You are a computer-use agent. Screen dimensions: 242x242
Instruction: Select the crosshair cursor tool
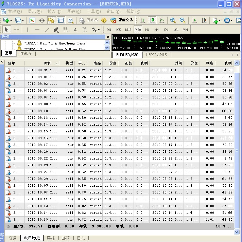(16, 30)
